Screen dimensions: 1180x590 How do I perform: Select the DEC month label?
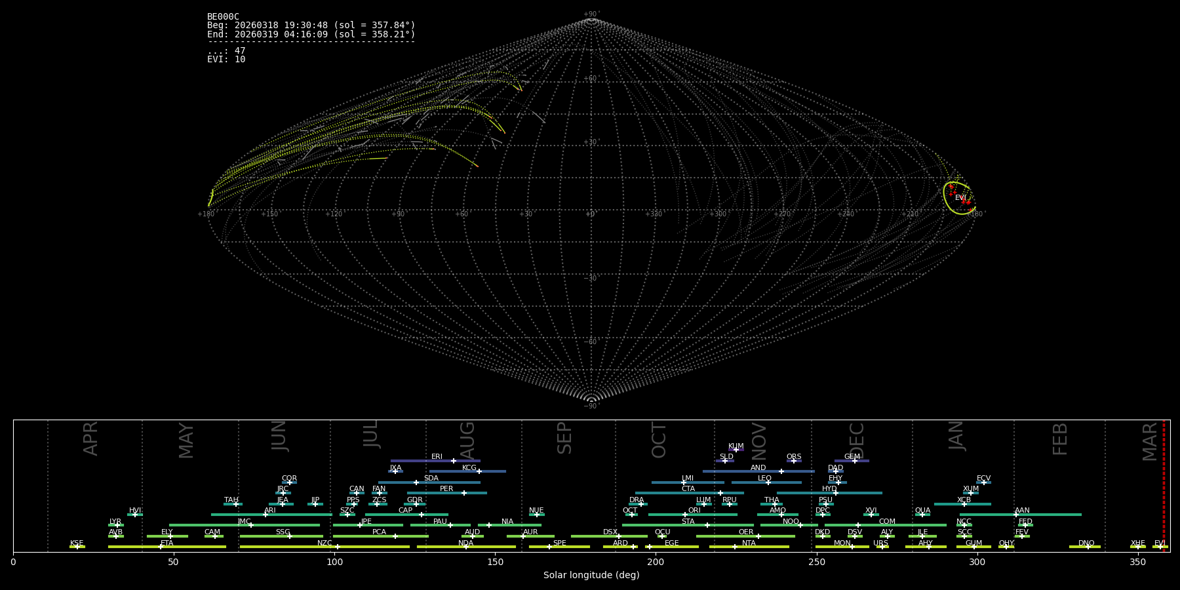point(857,441)
